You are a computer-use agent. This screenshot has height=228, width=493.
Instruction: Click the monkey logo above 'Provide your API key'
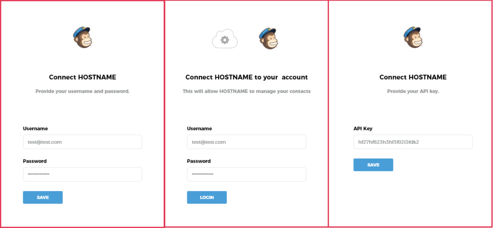pos(413,38)
